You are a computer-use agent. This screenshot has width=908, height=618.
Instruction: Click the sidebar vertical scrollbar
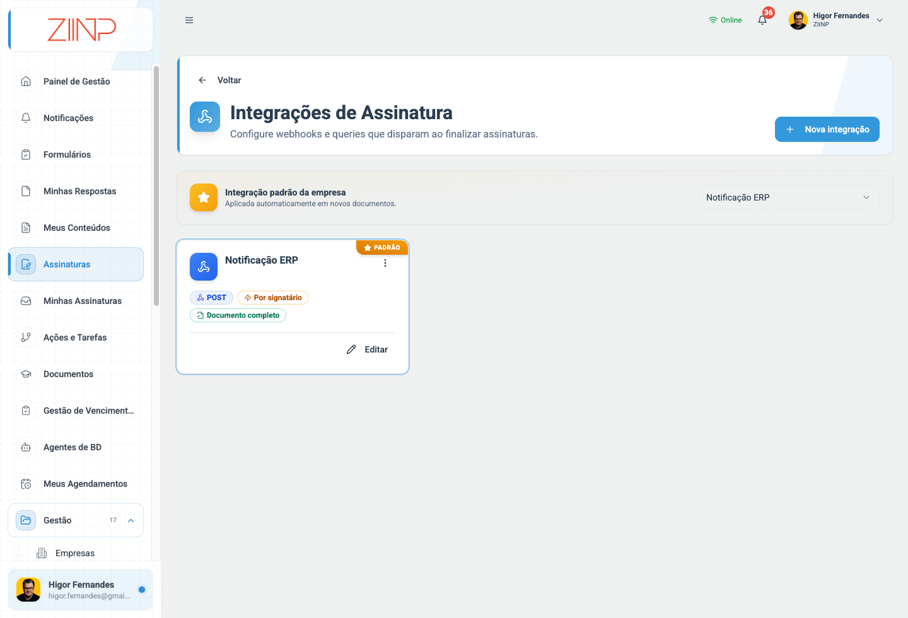point(156,186)
